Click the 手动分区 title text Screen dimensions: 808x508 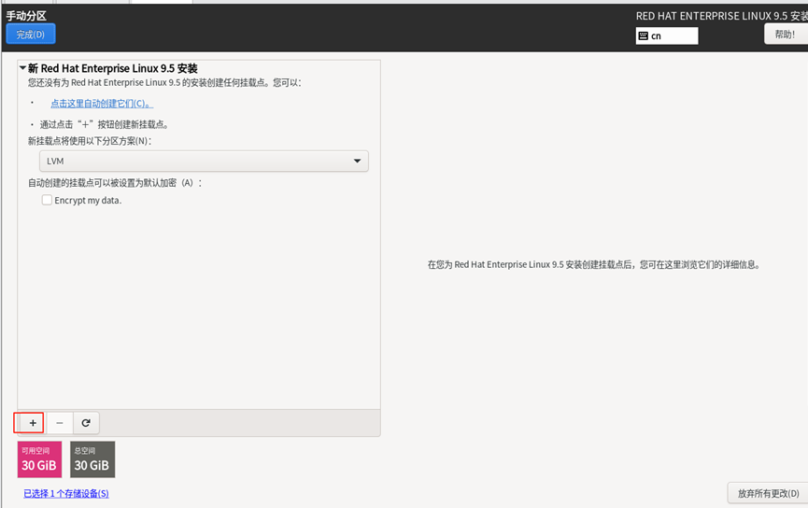pyautogui.click(x=26, y=16)
